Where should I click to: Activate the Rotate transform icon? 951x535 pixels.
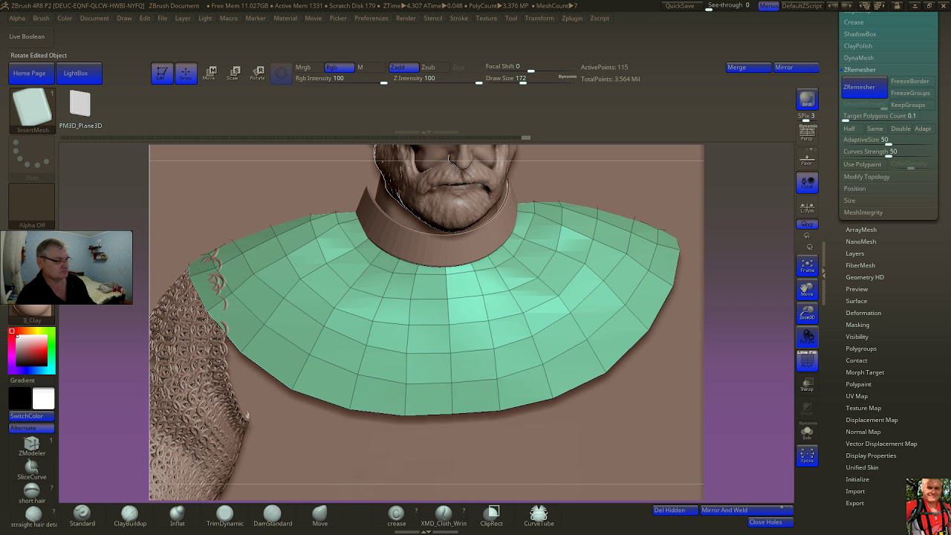[x=257, y=72]
